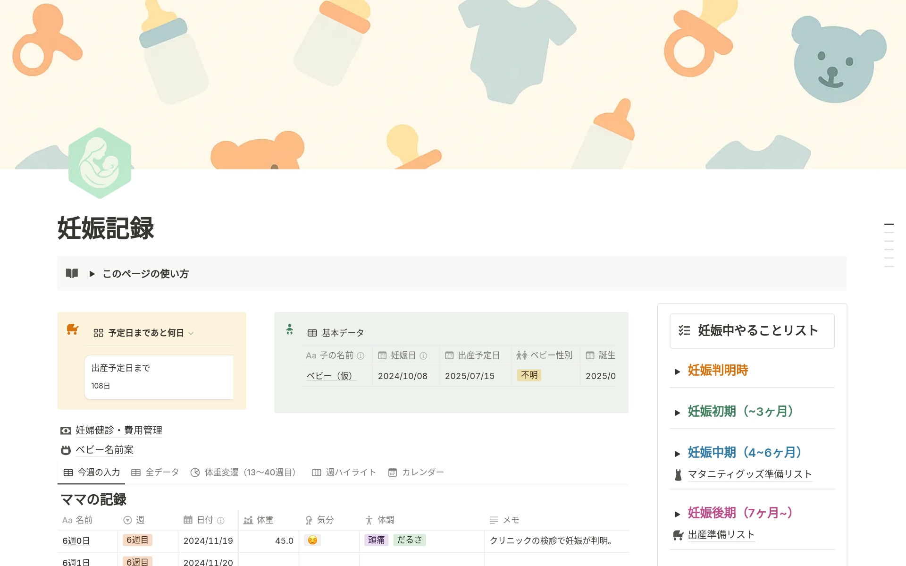
Task: Click the table icon beside 基本データ
Action: point(312,333)
